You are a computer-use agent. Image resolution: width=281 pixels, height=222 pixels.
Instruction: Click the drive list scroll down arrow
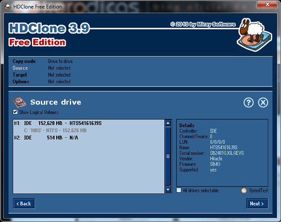[168, 190]
